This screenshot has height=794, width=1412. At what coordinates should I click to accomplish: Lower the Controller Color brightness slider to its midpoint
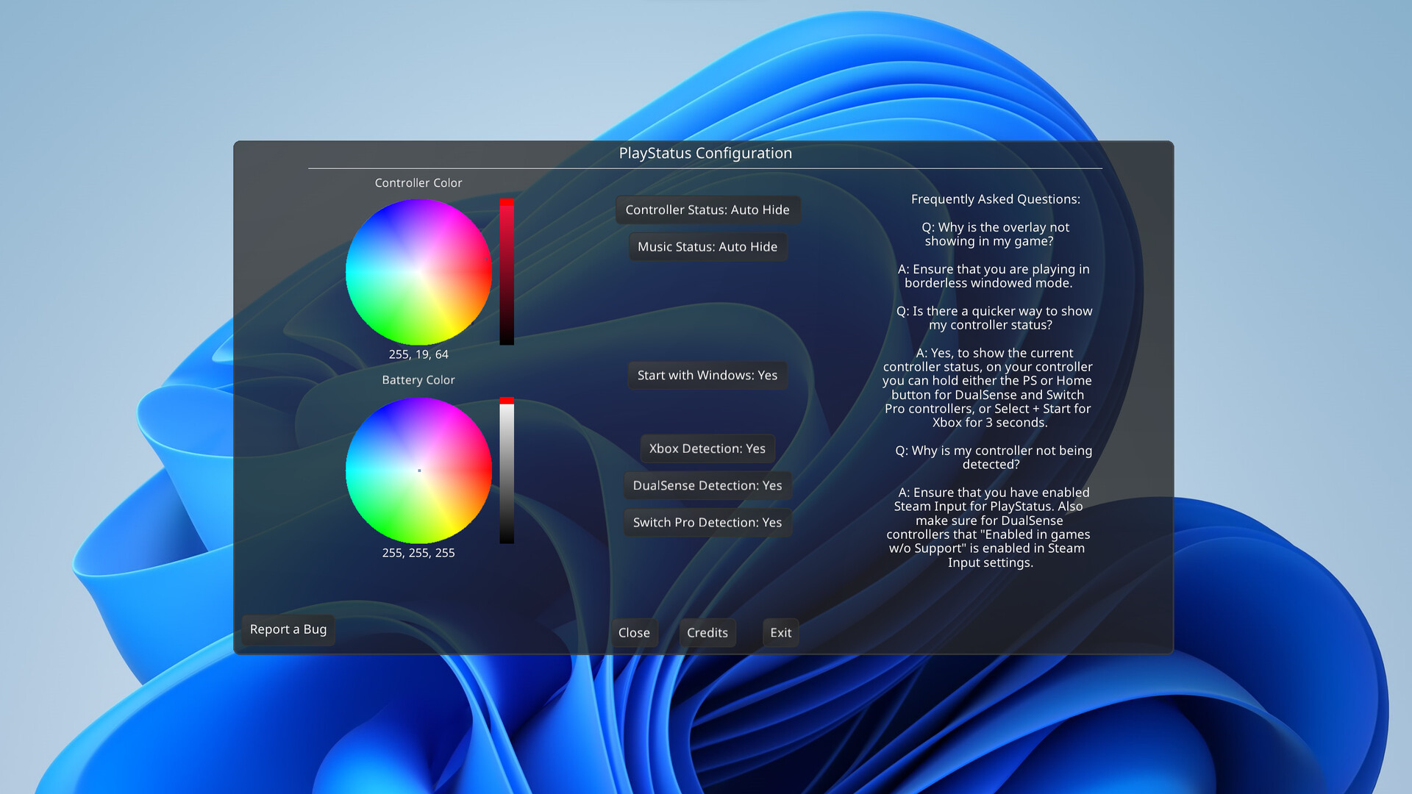[x=507, y=272]
